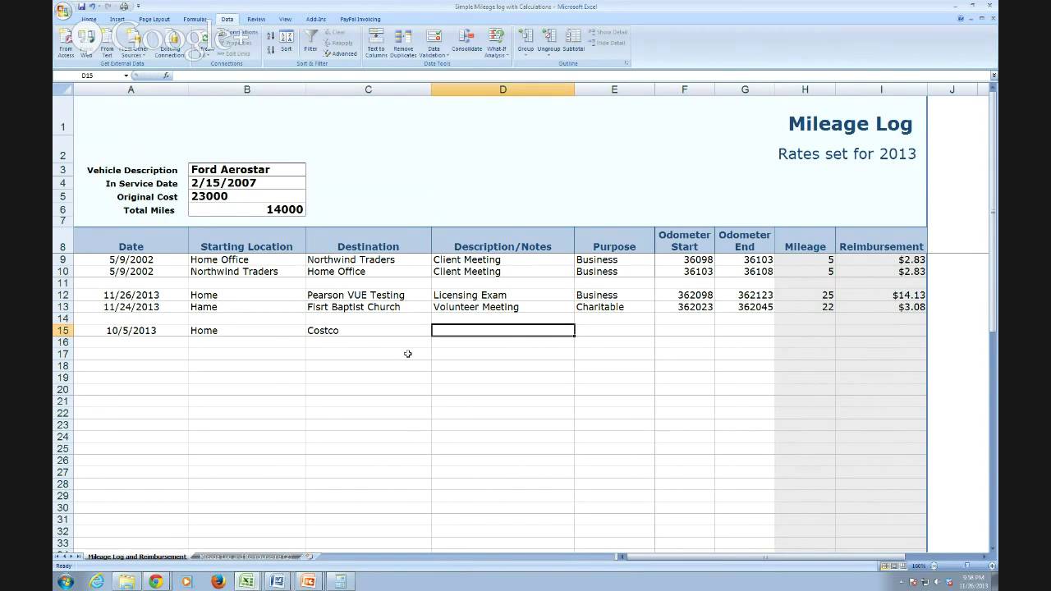Click the Insert Function fx icon
The image size is (1051, 591).
(165, 76)
